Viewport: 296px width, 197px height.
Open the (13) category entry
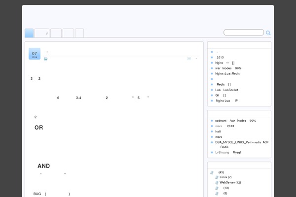click(x=226, y=188)
